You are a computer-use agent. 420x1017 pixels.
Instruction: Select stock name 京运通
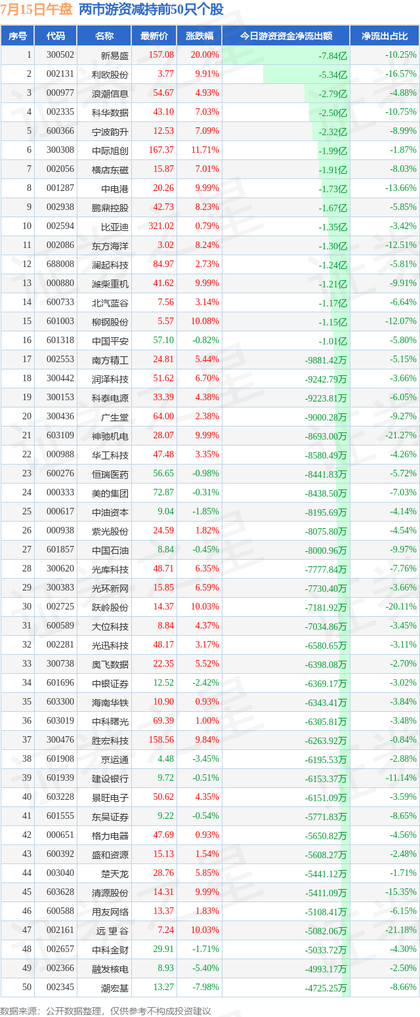pyautogui.click(x=115, y=759)
